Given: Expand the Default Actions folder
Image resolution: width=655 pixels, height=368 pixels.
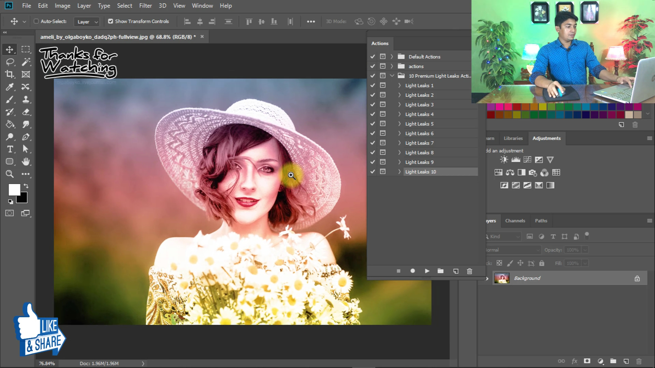Looking at the screenshot, I should coord(392,57).
